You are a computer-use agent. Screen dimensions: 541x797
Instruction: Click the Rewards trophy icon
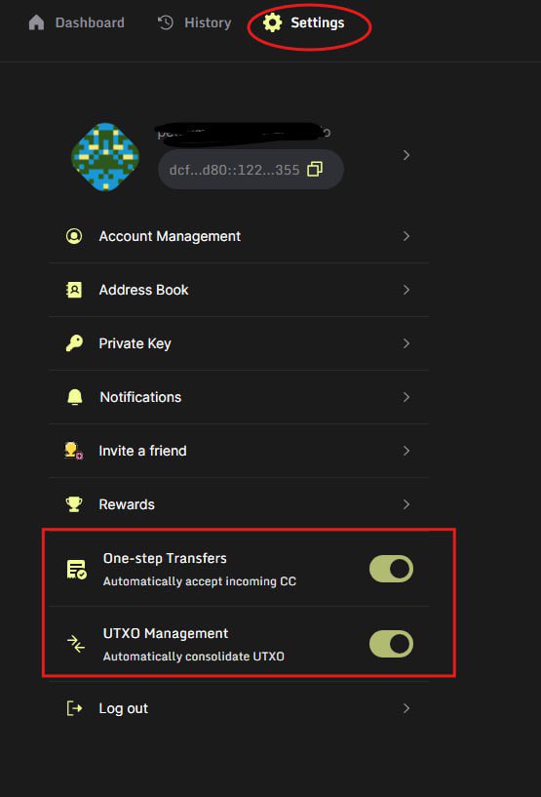[74, 504]
